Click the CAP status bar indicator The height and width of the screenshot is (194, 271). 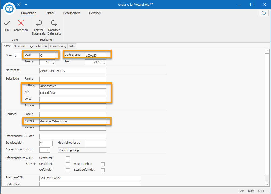[241, 191]
